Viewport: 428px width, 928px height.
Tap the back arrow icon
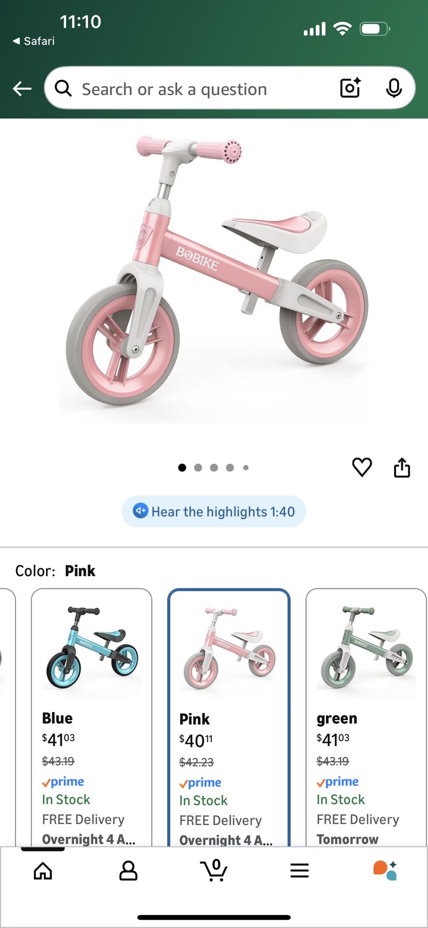point(22,89)
